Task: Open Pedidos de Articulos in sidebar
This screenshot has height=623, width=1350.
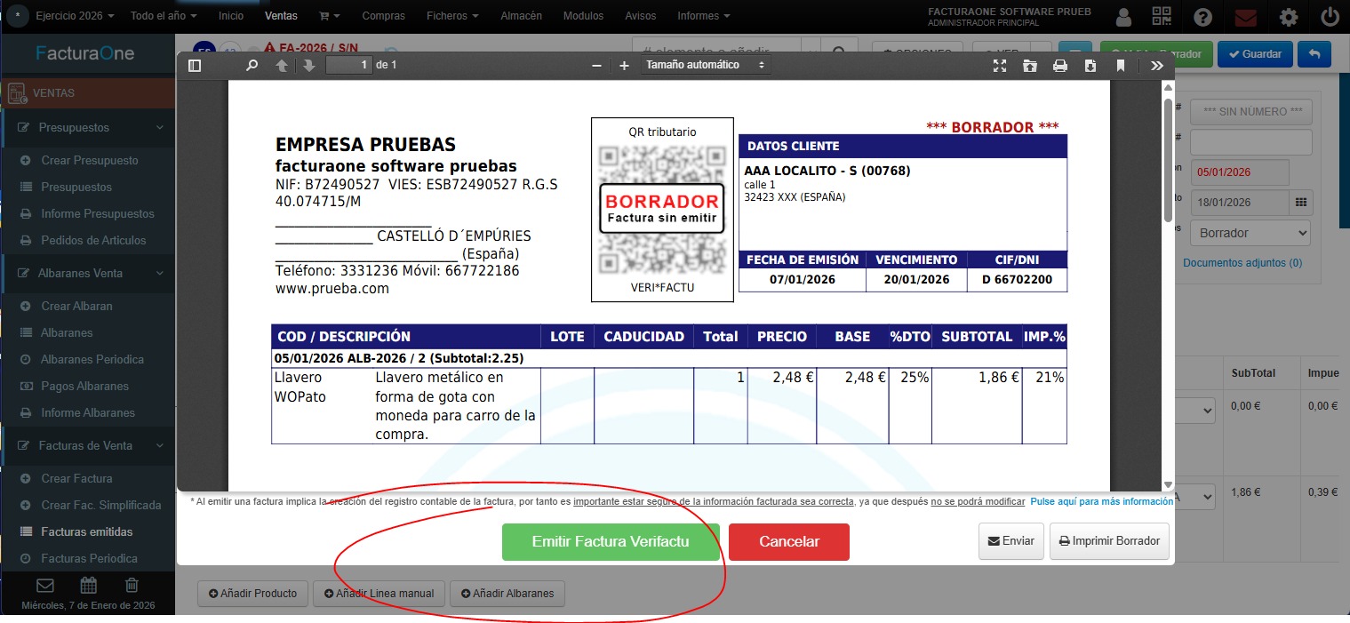Action: coord(93,241)
